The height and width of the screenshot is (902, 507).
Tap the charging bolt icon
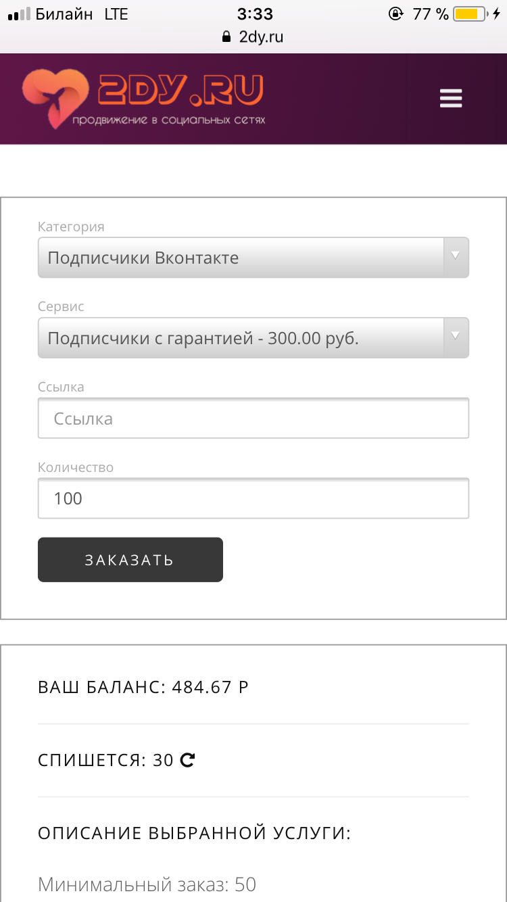497,14
